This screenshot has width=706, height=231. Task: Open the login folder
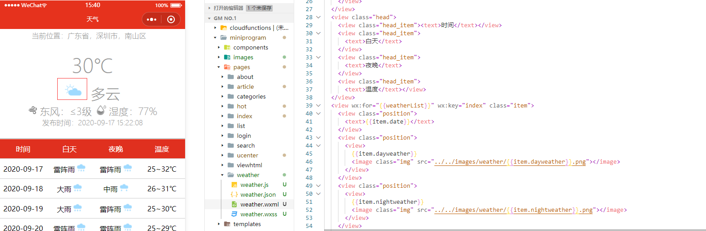[x=244, y=136]
